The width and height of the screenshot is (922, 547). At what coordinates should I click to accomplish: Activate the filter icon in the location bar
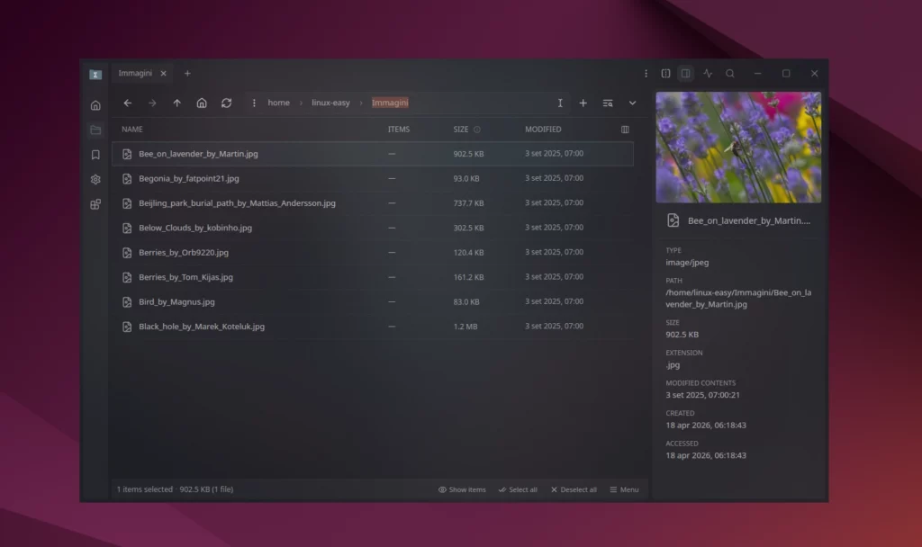tap(559, 103)
